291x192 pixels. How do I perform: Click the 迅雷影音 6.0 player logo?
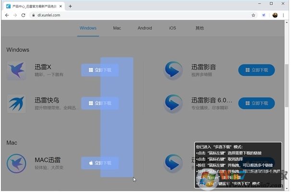click(x=173, y=104)
